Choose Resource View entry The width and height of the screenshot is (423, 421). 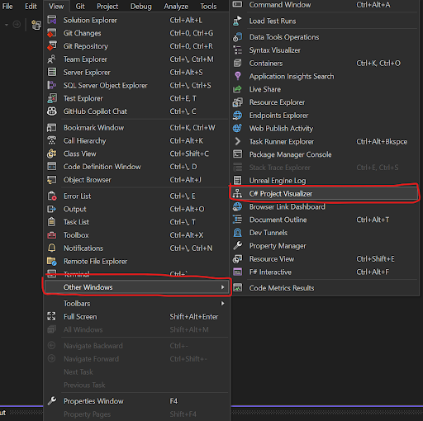[x=324, y=259]
